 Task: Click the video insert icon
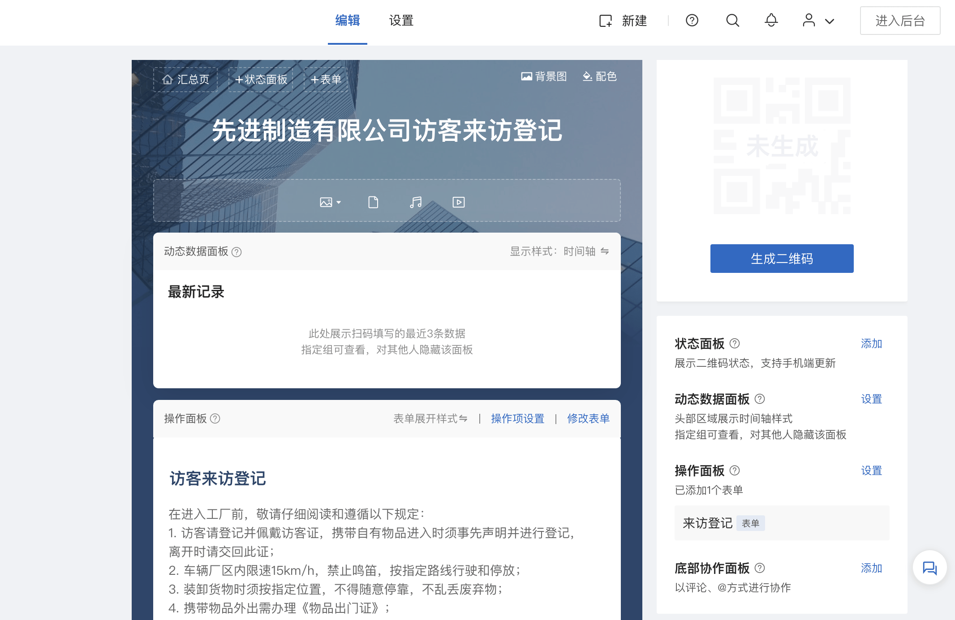(459, 202)
